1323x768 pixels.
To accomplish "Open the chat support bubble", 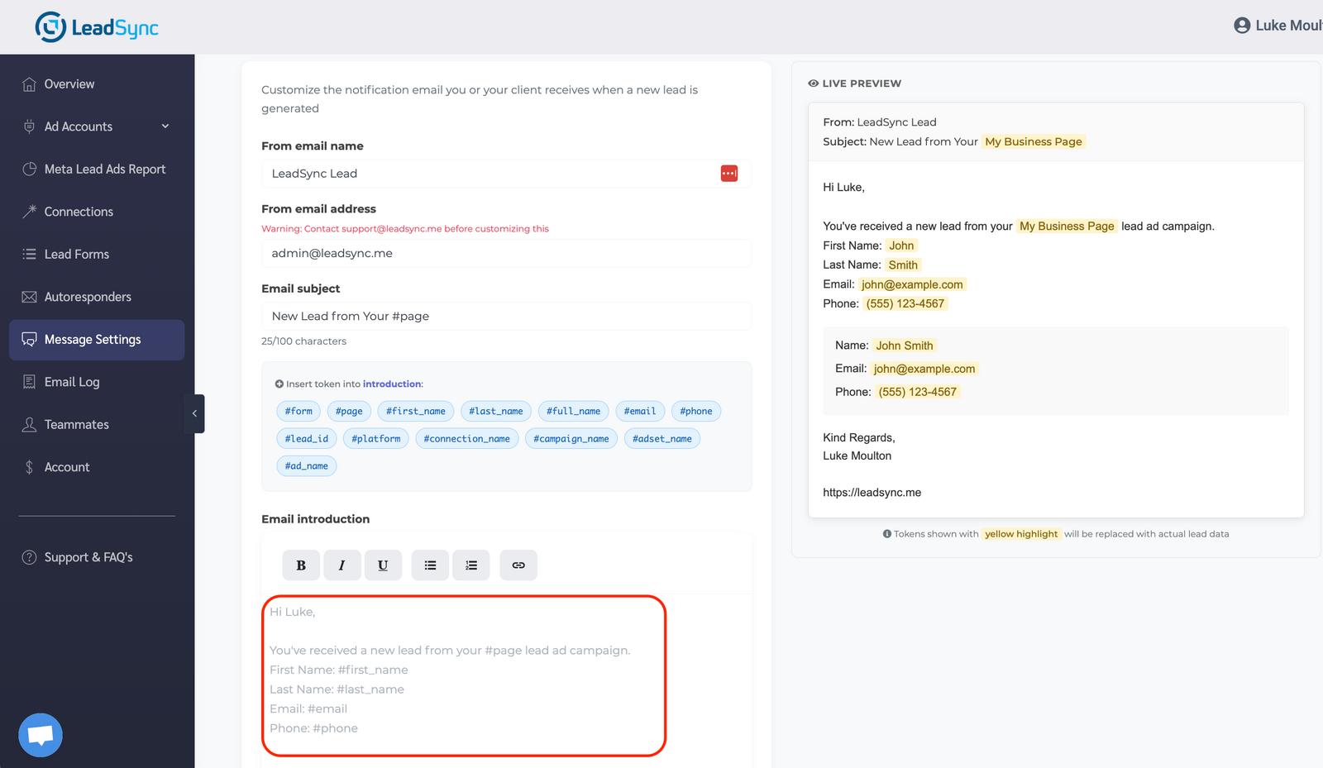I will click(40, 734).
